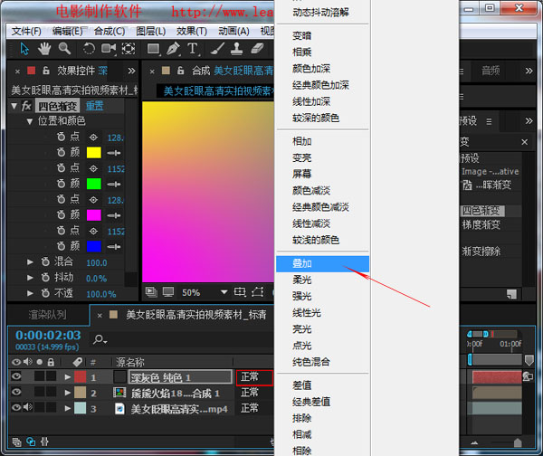Click the 0.0% 抖动 value

(96, 279)
